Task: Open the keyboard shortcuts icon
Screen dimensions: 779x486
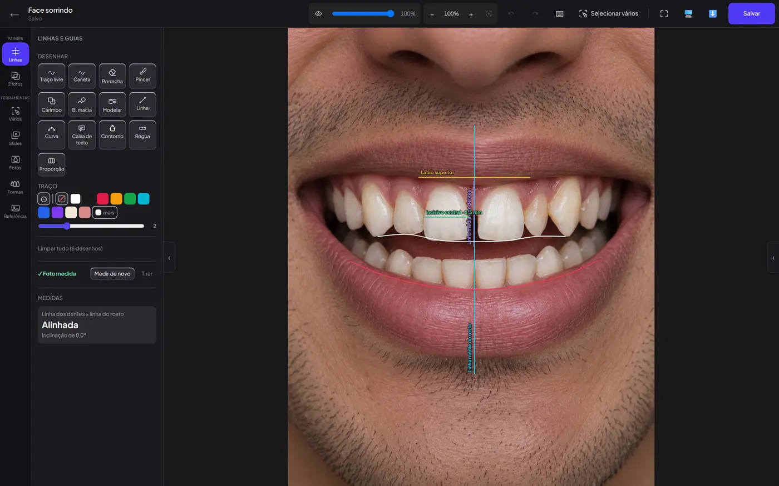Action: click(x=560, y=14)
